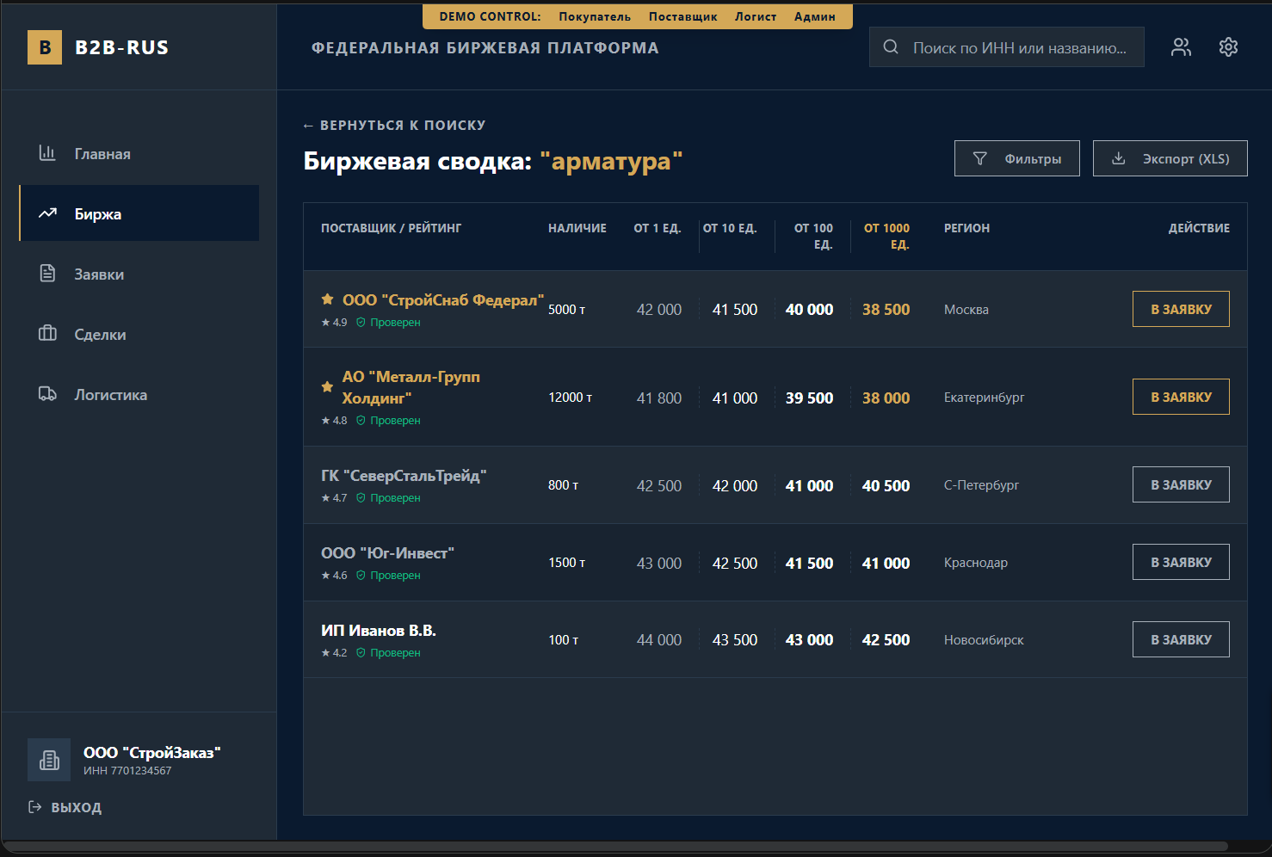Click the gold star next to Металл-Групп Холдинг
Image resolution: width=1272 pixels, height=857 pixels.
coord(327,387)
